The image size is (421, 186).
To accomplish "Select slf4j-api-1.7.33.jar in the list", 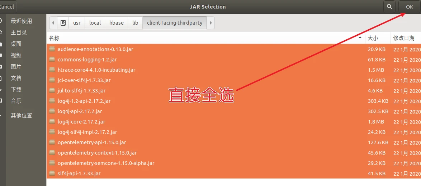I will (79, 174).
